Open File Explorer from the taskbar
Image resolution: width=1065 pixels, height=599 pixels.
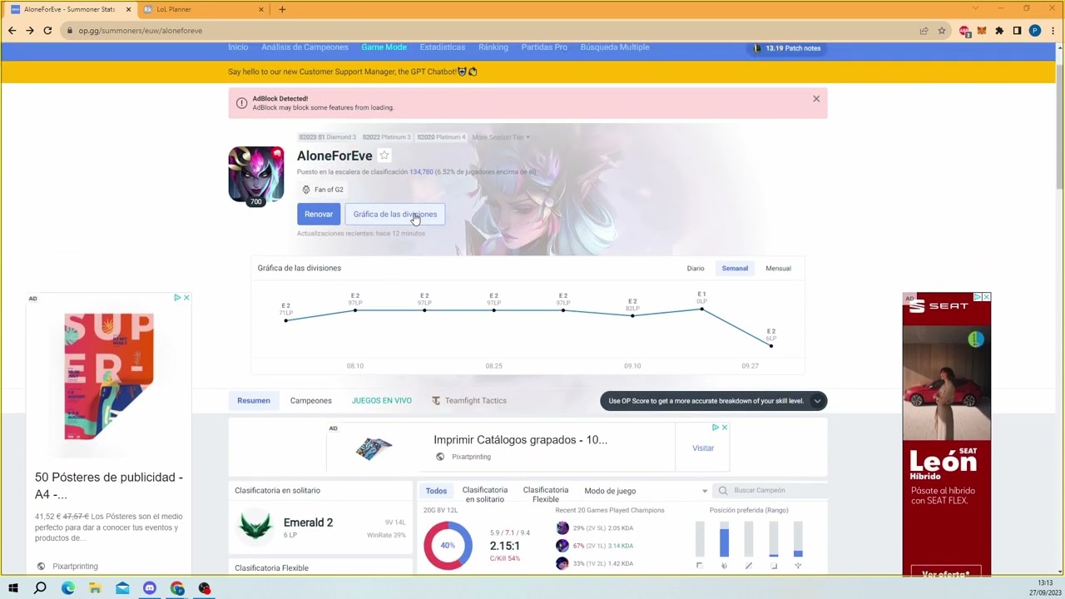(x=95, y=588)
